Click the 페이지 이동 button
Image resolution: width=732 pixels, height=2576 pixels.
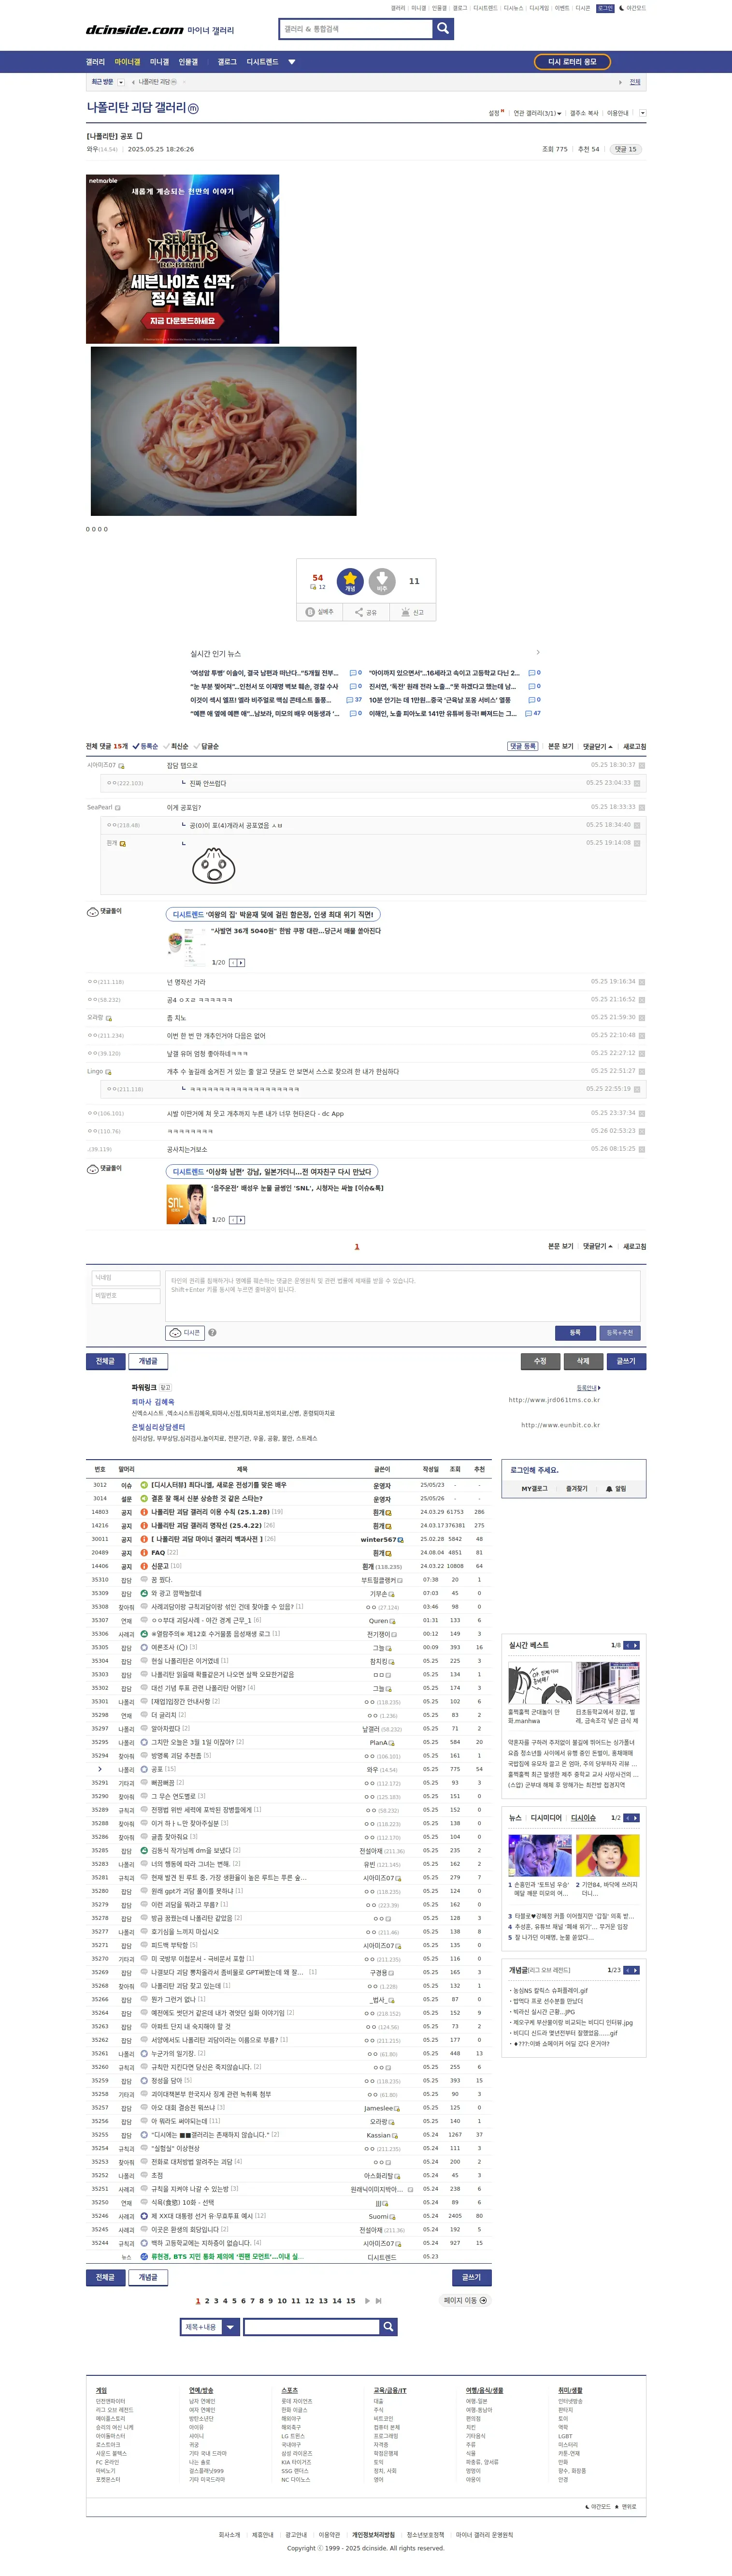465,2300
